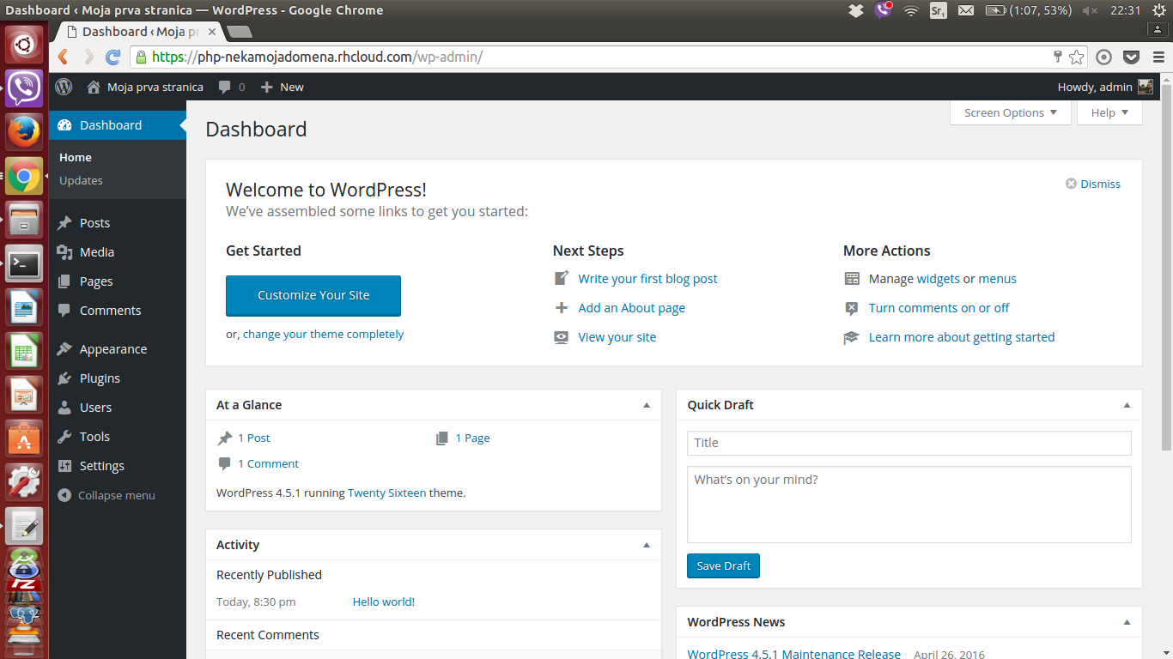Reload the page with the refresh icon

(x=112, y=57)
